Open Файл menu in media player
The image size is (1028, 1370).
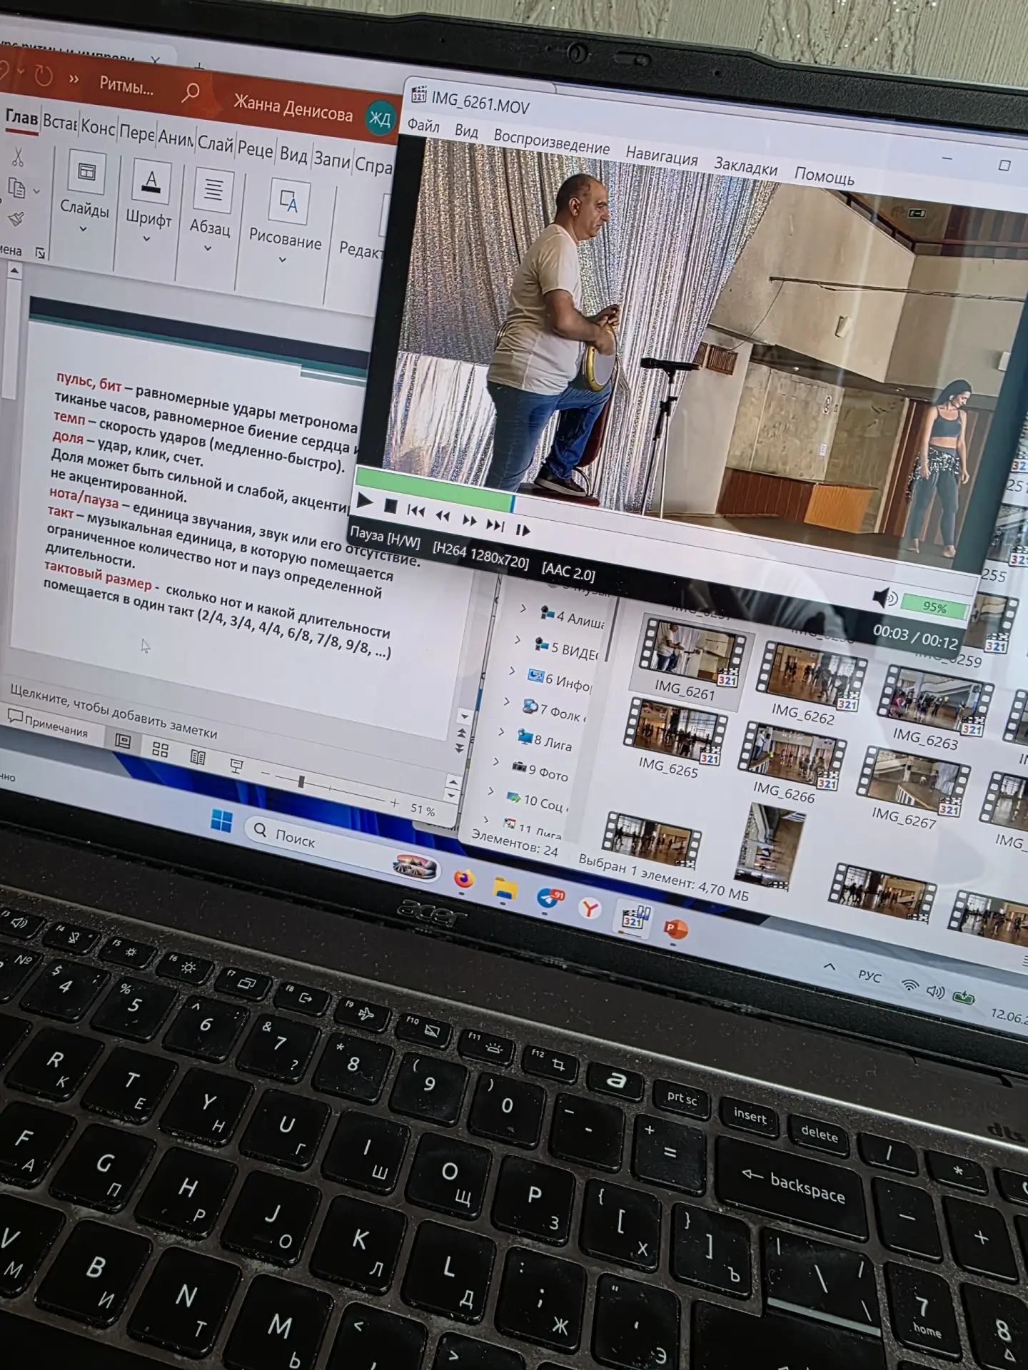click(423, 126)
